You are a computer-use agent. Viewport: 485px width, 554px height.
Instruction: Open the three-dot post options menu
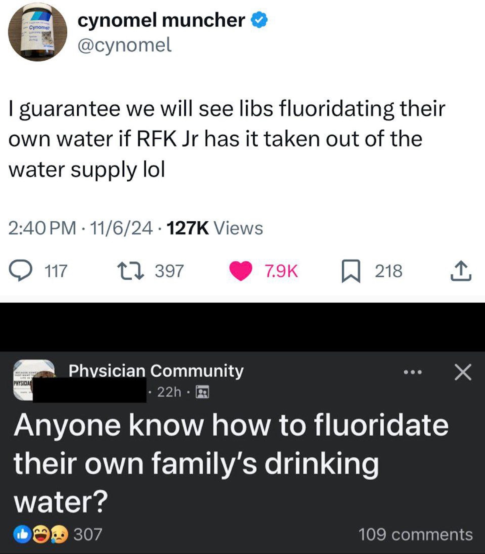pyautogui.click(x=413, y=373)
